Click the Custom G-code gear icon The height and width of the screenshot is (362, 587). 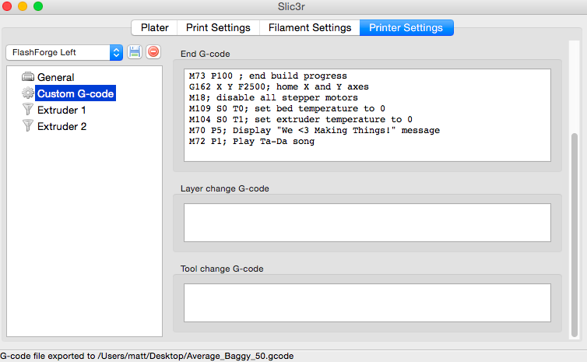(x=28, y=93)
